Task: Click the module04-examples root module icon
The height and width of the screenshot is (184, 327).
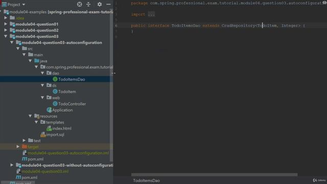Action: coord(6,12)
